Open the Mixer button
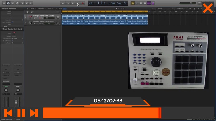Image resolution: width=216 pixels, height=121 pixels. 26,3
